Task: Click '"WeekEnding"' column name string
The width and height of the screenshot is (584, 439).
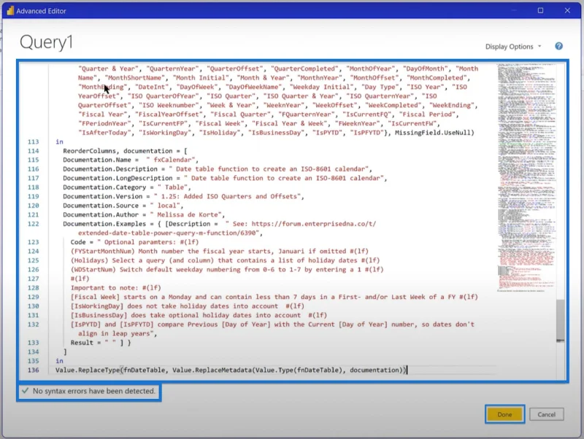Action: coord(453,105)
